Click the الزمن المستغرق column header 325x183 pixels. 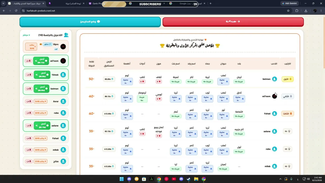(x=109, y=64)
